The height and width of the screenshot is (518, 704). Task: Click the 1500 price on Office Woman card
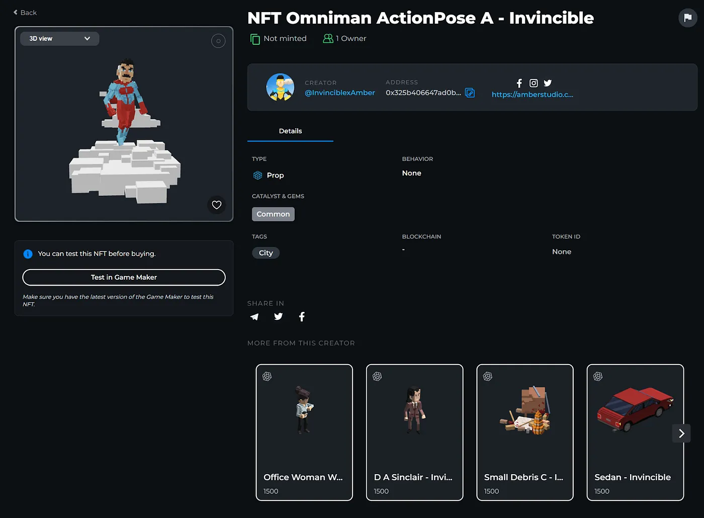pos(271,491)
